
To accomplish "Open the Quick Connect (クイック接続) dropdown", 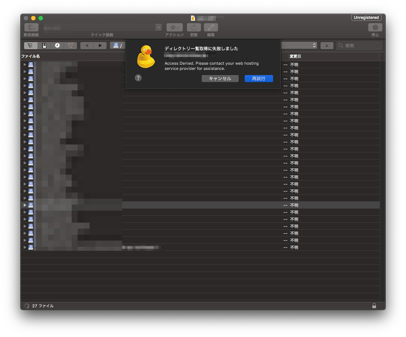I will [x=158, y=27].
